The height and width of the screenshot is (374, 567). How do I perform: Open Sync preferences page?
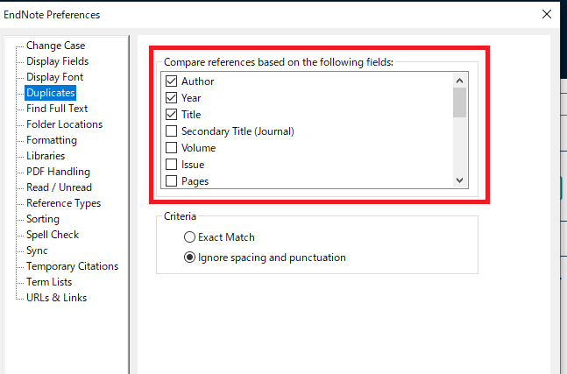tap(36, 251)
